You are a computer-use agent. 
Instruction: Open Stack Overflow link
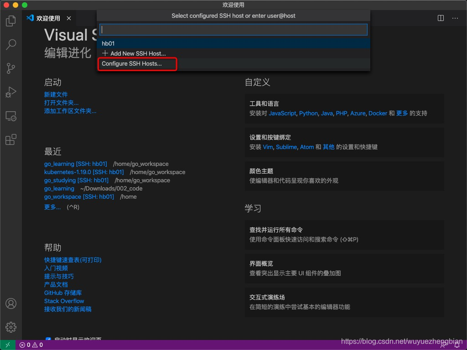[64, 301]
